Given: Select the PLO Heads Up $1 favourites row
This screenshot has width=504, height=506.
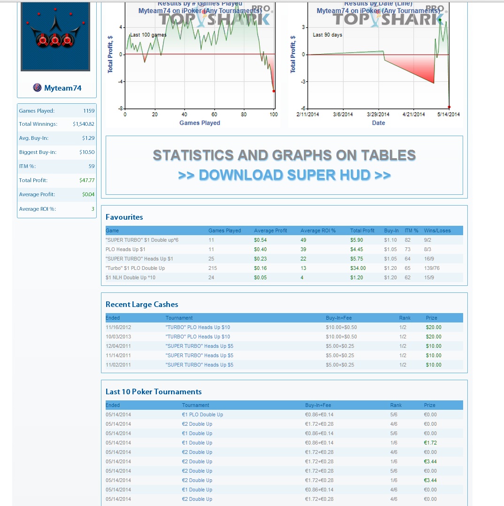Looking at the screenshot, I should click(284, 249).
